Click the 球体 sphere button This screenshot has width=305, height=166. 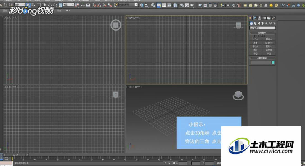(255, 43)
